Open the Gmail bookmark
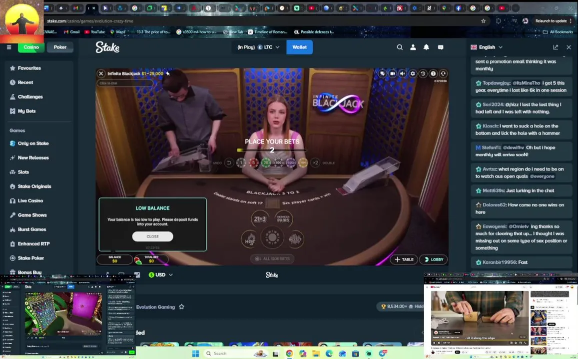The height and width of the screenshot is (359, 578). pos(71,32)
